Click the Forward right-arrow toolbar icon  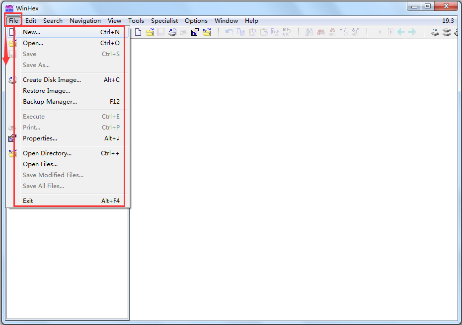click(x=412, y=32)
